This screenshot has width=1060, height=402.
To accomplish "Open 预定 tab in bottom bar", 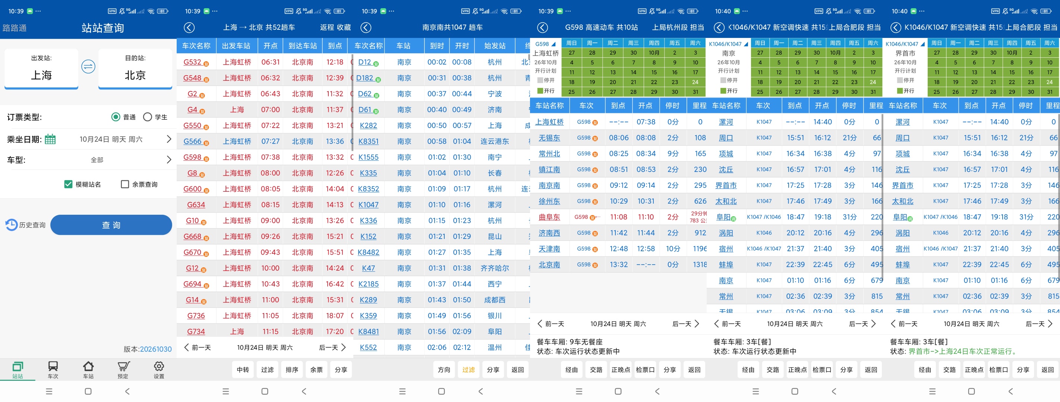I will [x=123, y=370].
